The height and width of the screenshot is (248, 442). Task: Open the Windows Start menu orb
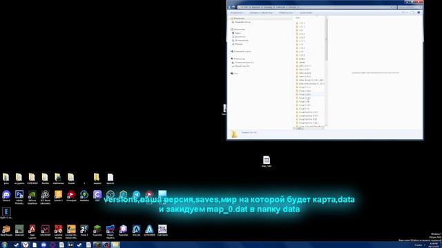[x=4, y=245]
